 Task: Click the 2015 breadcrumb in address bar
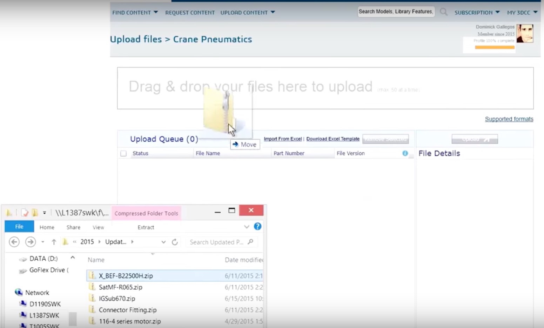[x=87, y=242]
